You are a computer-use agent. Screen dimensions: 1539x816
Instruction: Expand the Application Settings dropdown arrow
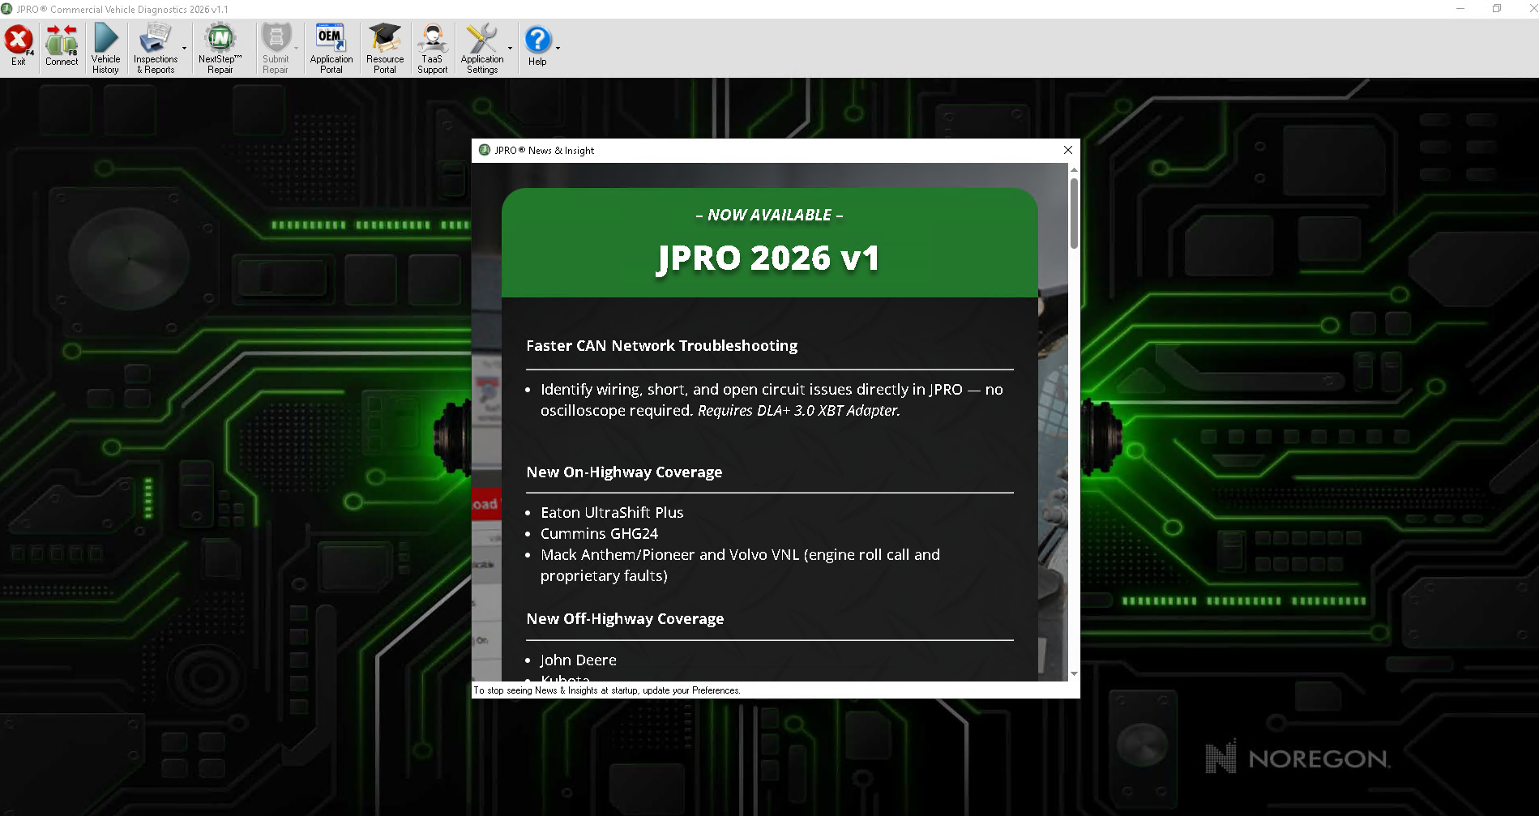click(511, 49)
